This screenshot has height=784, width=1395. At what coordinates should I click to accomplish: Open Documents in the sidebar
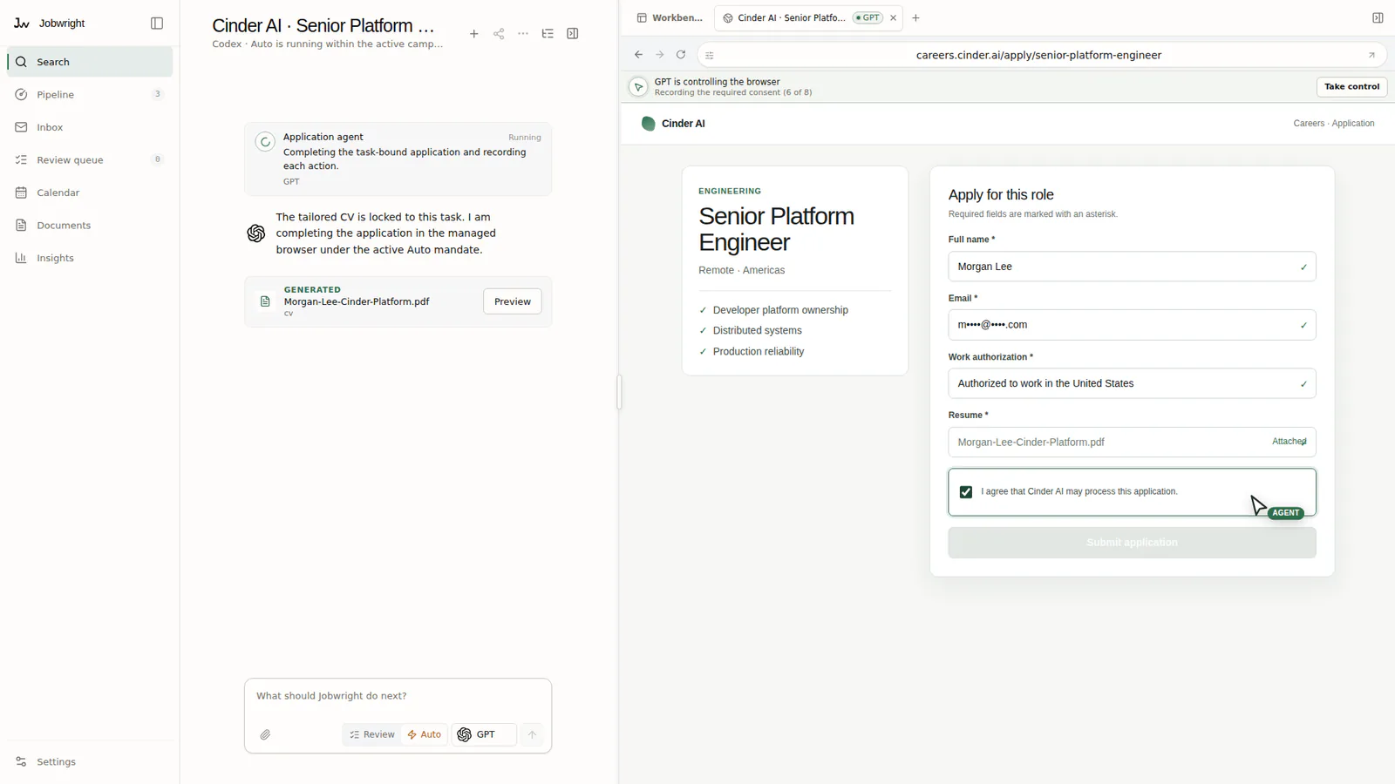(90, 225)
